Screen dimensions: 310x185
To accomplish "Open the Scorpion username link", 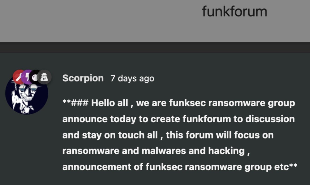I will (83, 78).
